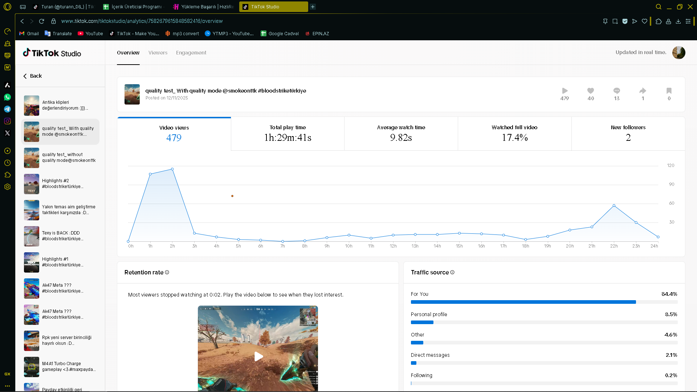Select the Video views metric card
Viewport: 697px width, 392px height.
pos(174,134)
